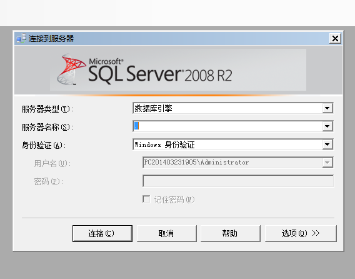Viewport: 355px width, 279px height.
Task: Expand the 服务器名称 dropdown arrow
Action: (x=327, y=126)
